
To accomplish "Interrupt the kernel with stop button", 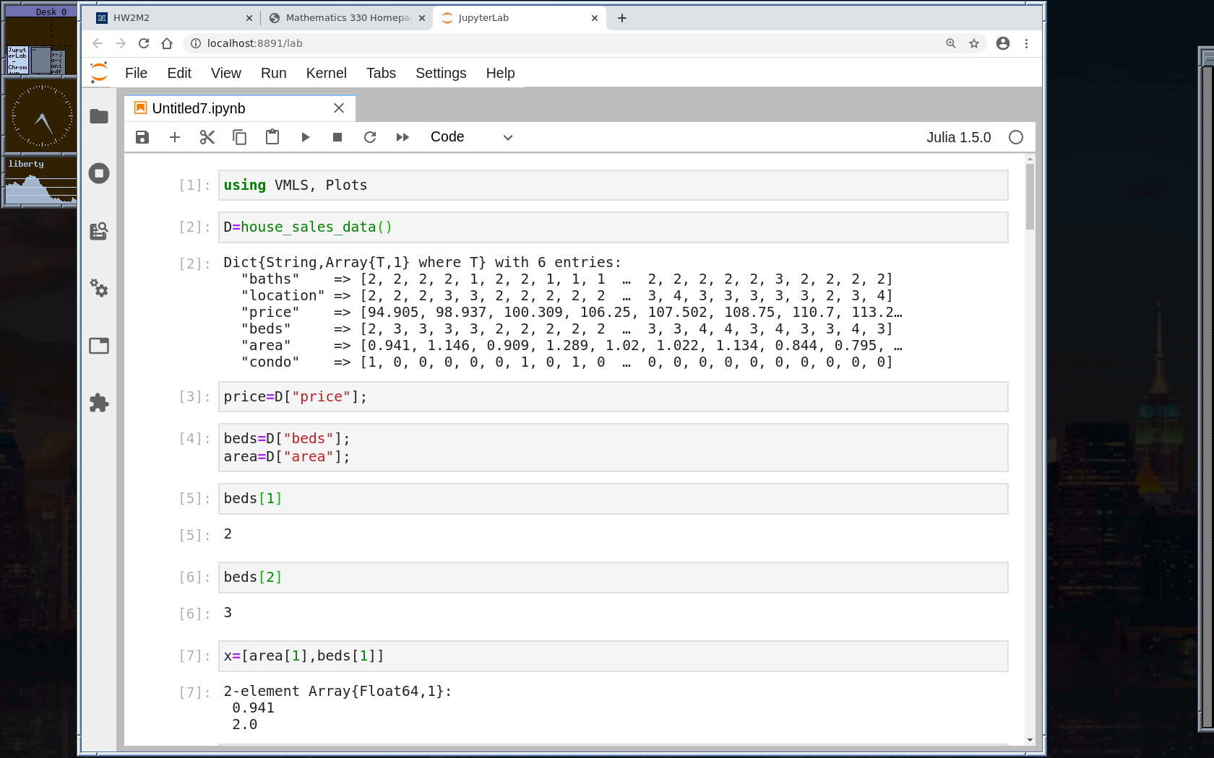I will coord(337,137).
